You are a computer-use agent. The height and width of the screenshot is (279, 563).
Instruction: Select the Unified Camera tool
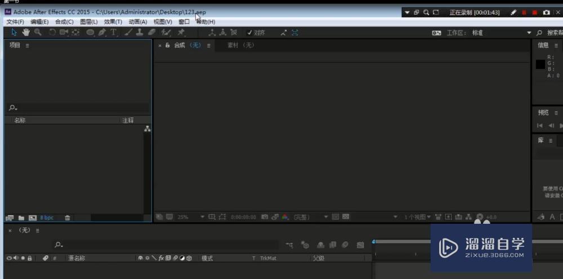64,32
